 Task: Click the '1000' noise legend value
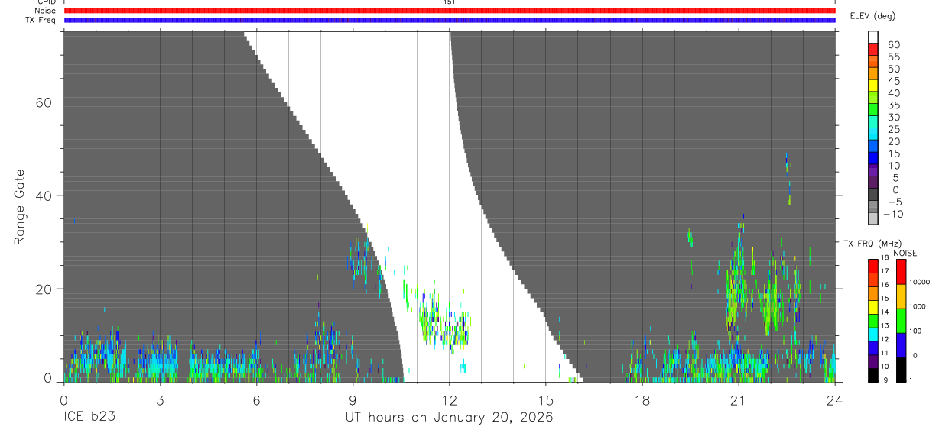pyautogui.click(x=919, y=306)
